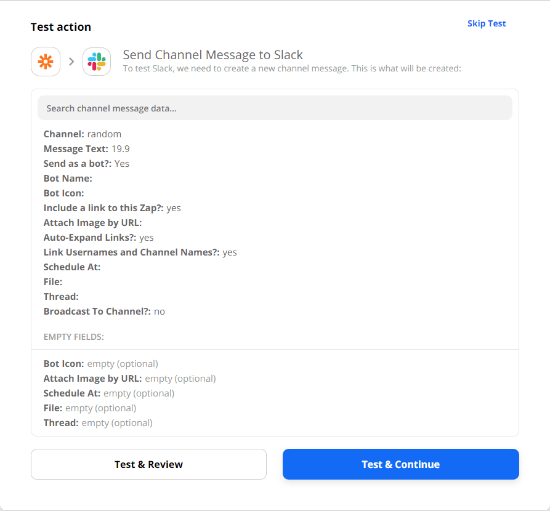Click the orange Zapier trigger icon
The image size is (550, 511).
click(46, 62)
